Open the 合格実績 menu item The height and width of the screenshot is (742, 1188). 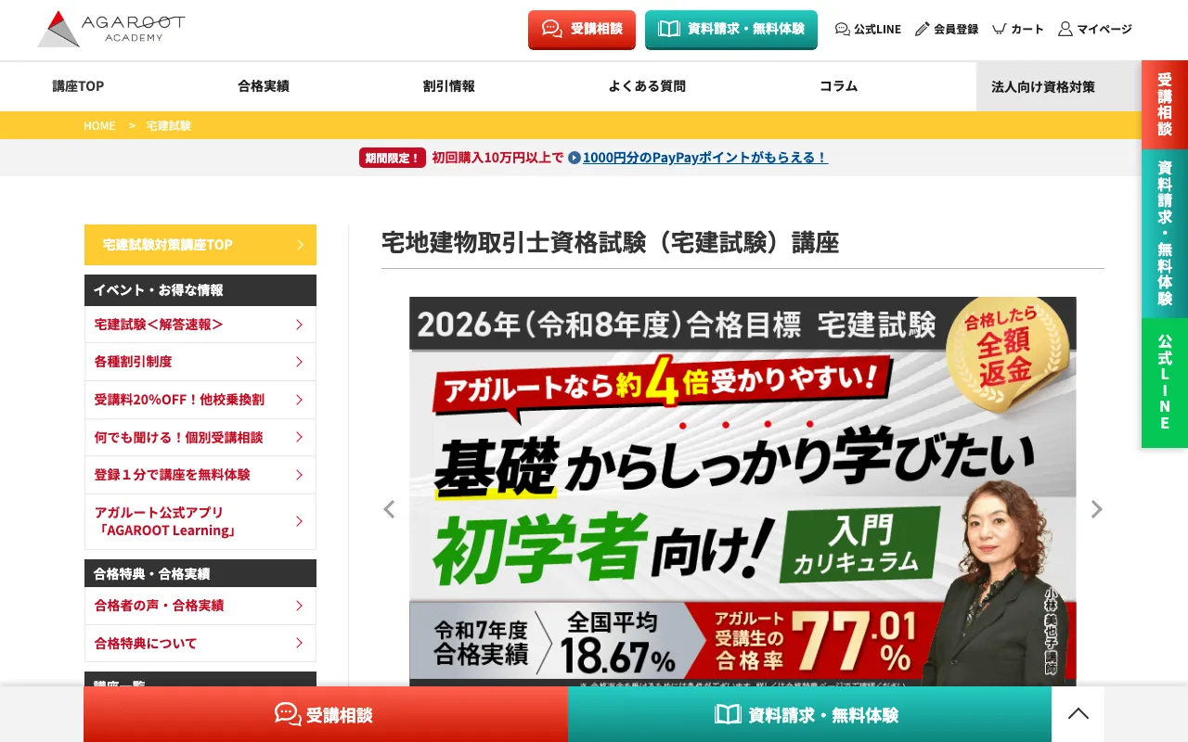click(264, 86)
